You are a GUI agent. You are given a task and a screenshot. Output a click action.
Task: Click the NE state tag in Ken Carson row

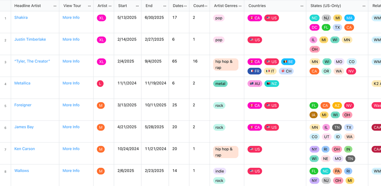point(326,159)
